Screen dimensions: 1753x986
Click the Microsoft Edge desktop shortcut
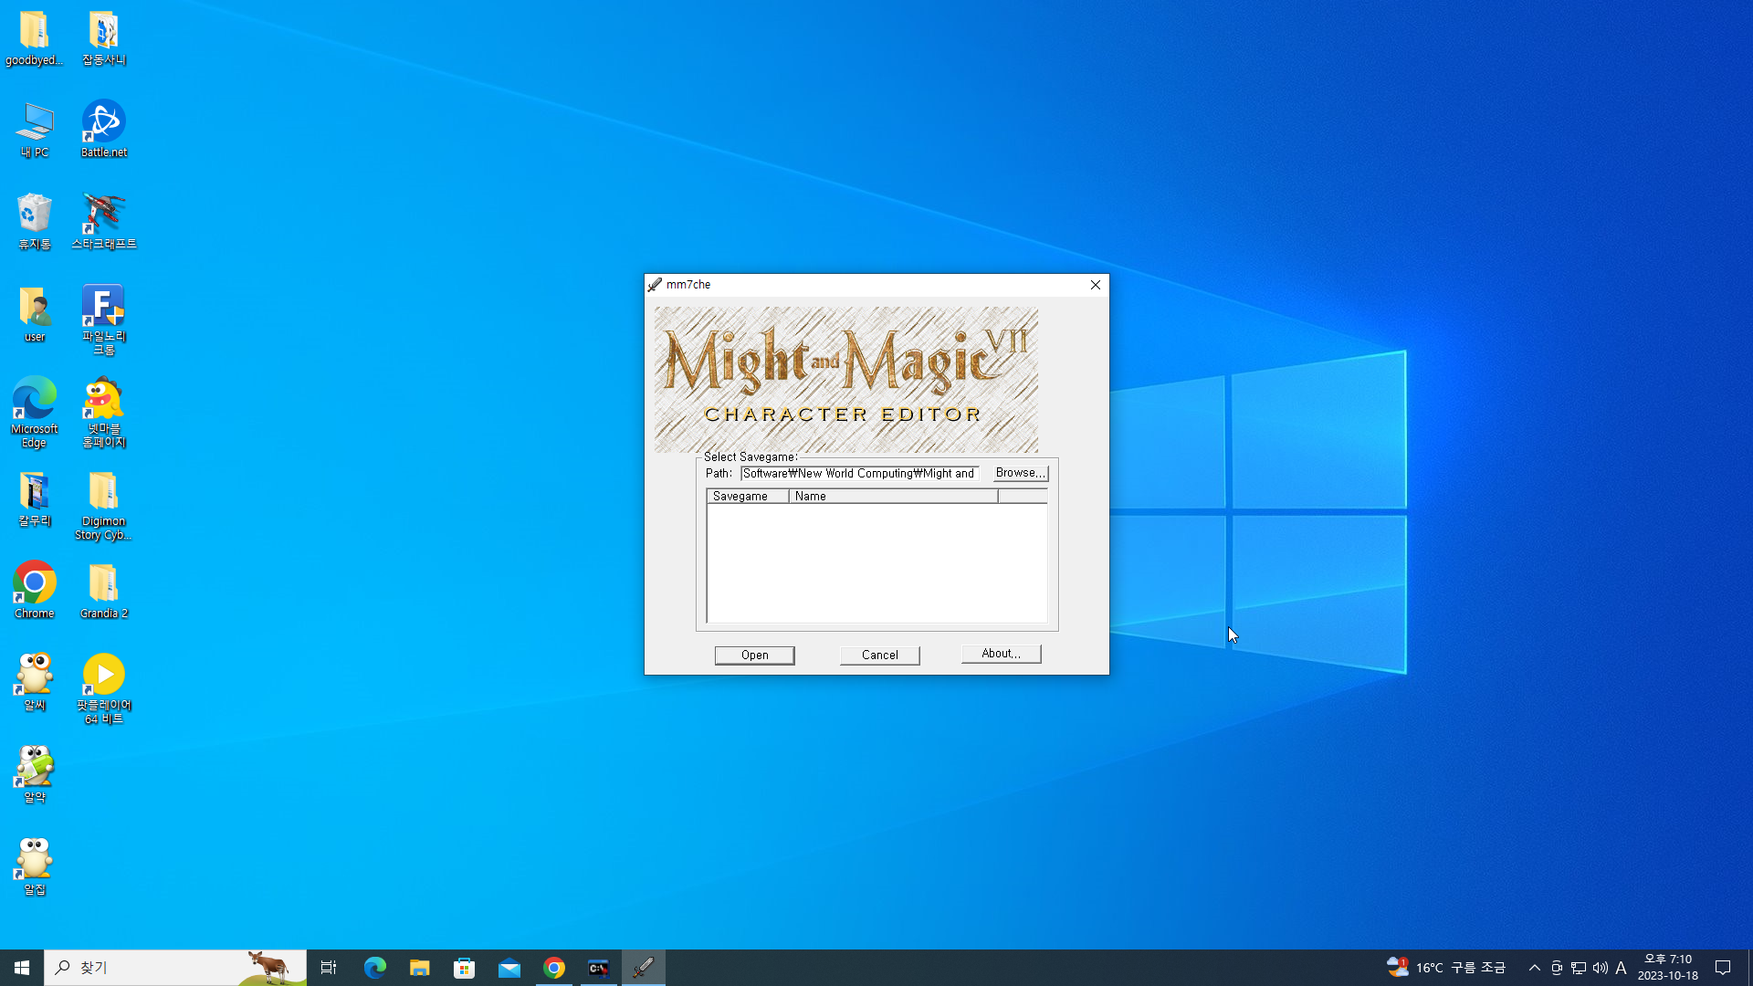click(x=35, y=411)
